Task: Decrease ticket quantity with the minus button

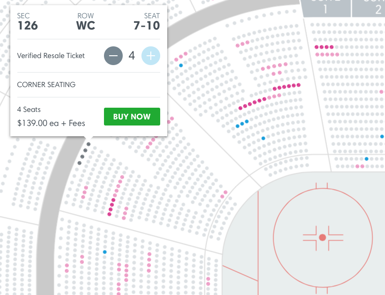Action: pos(113,56)
